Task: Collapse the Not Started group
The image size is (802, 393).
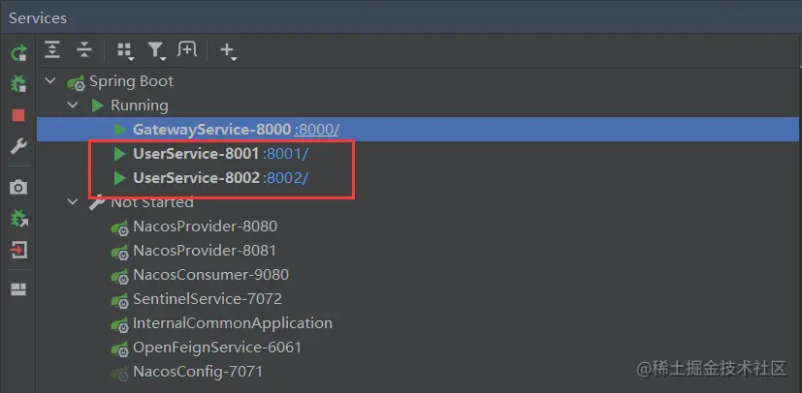Action: [x=73, y=201]
